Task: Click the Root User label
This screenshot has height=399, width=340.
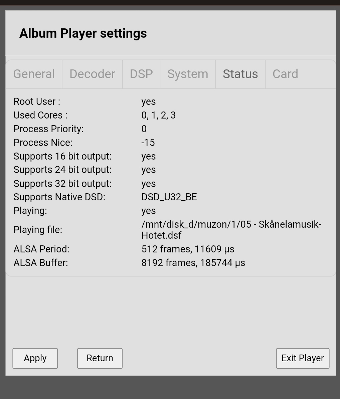Action: [x=37, y=102]
